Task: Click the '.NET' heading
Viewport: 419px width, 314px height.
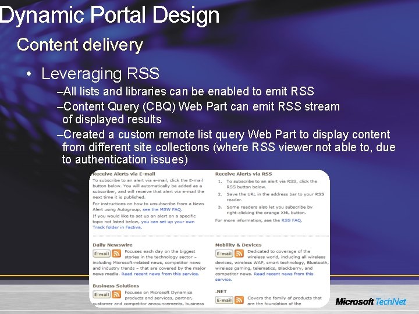Action: pos(221,291)
